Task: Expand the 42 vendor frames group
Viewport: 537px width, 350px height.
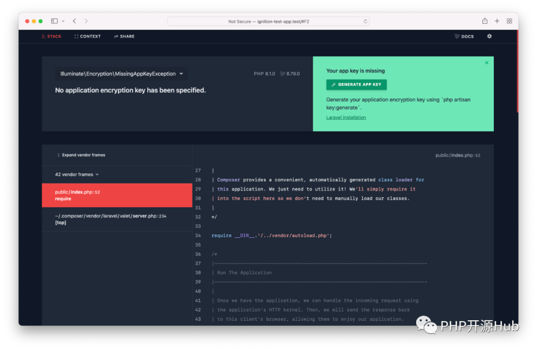Action: pyautogui.click(x=77, y=174)
